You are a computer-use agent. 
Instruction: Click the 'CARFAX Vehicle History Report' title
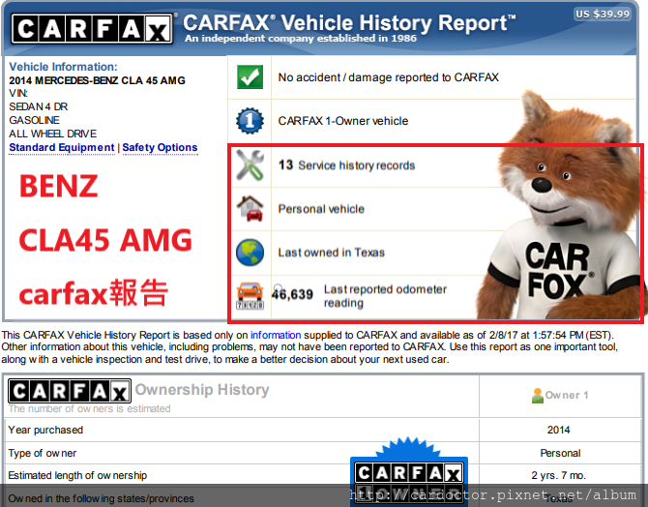point(349,23)
